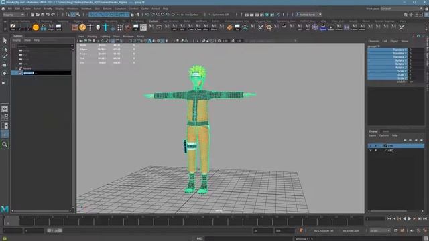
Task: Toggle the single perspective panel layout button
Action: click(x=5, y=109)
